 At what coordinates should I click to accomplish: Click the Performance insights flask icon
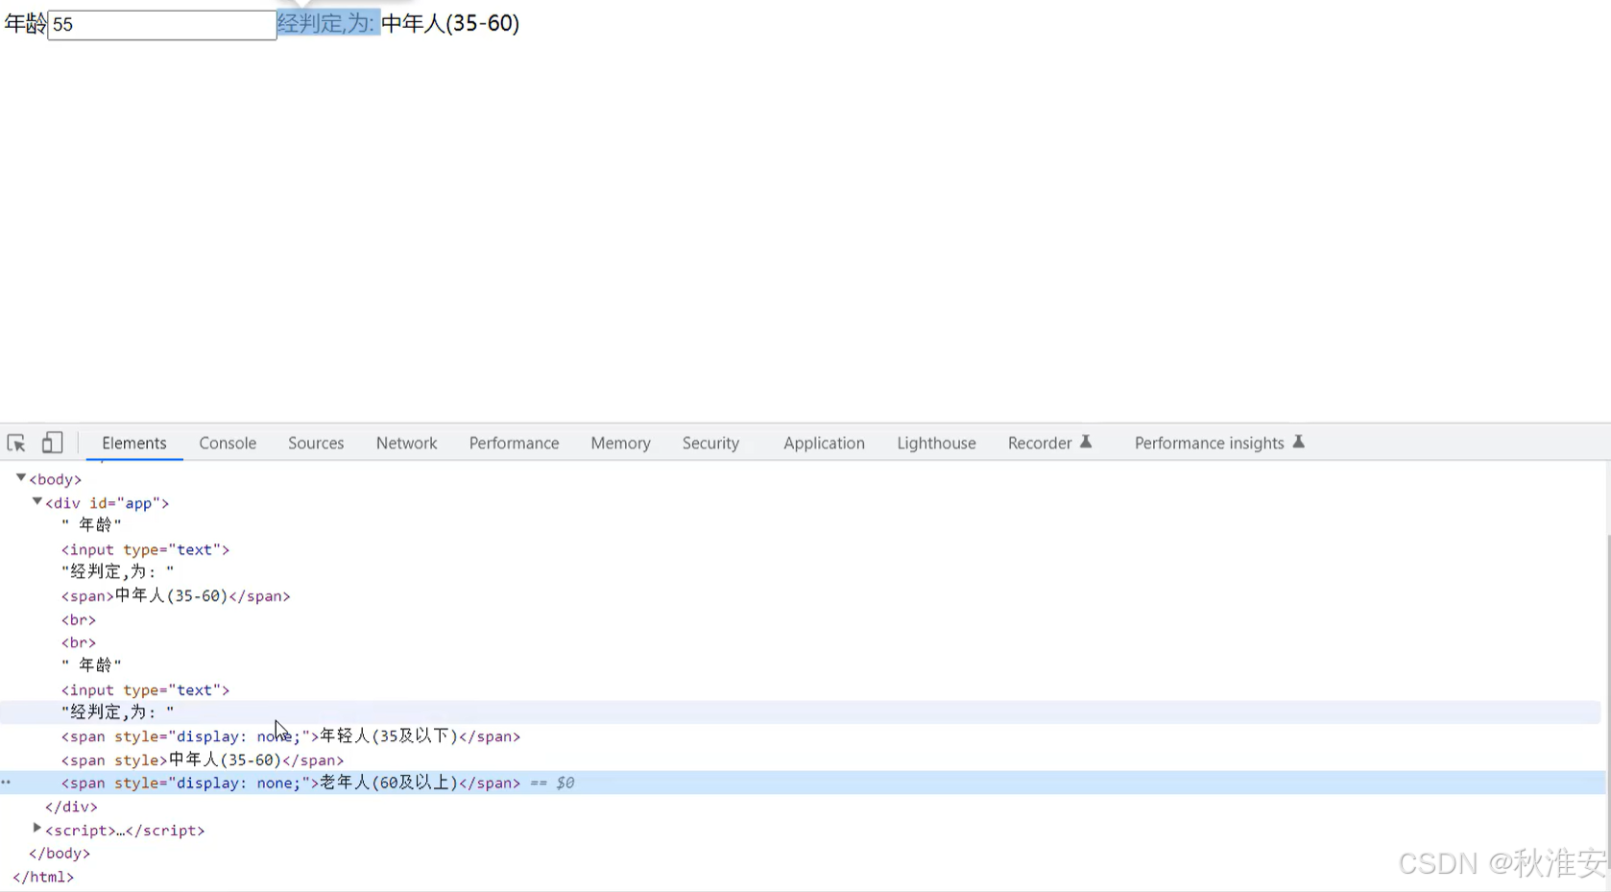click(x=1298, y=442)
